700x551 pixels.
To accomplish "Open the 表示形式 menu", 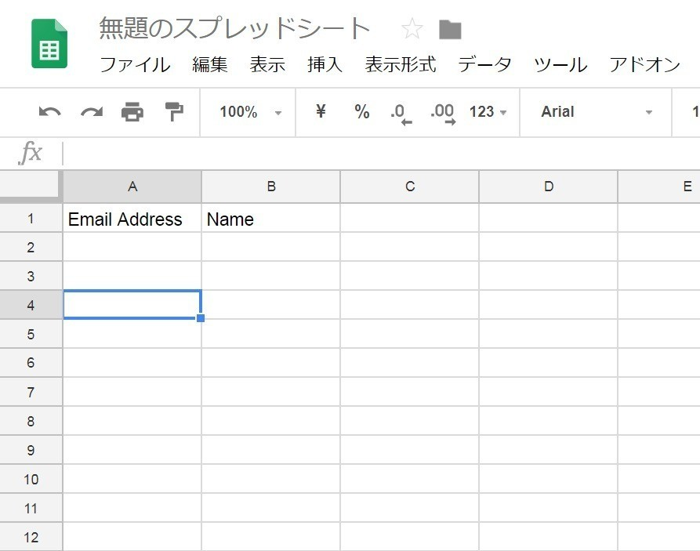I will coord(401,65).
